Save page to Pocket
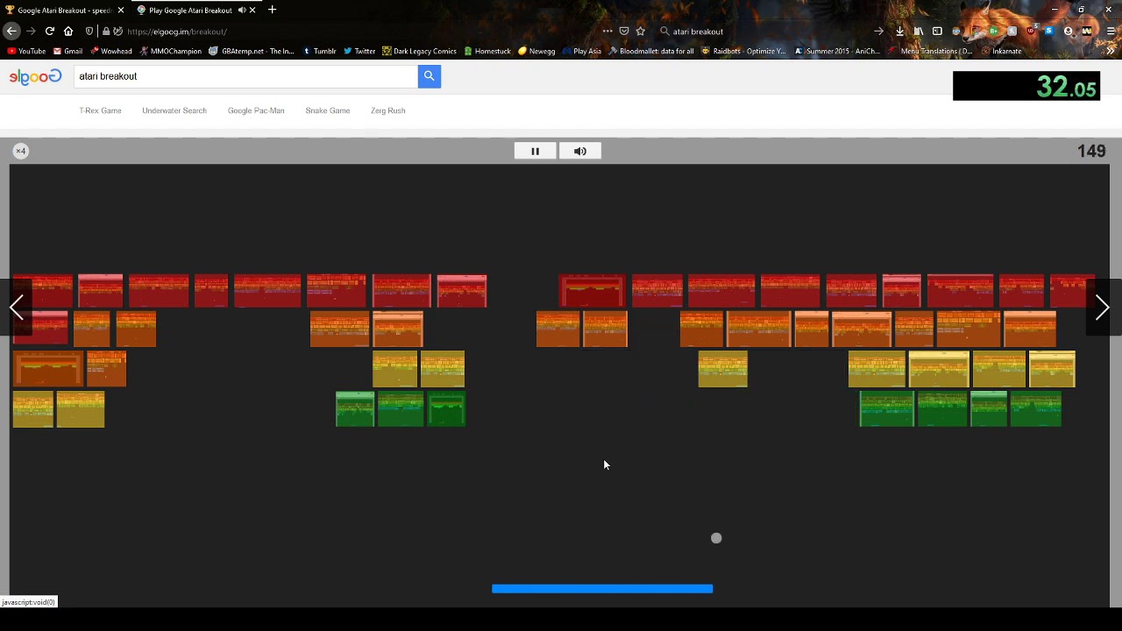Viewport: 1122px width, 631px height. coord(624,32)
